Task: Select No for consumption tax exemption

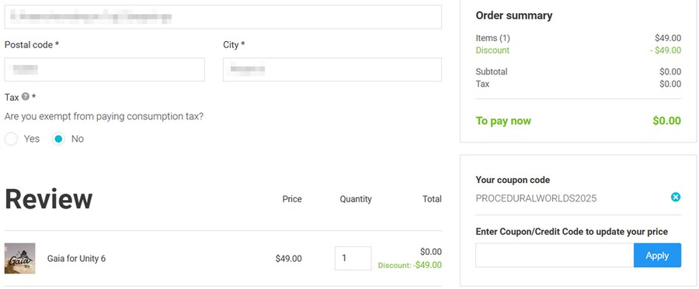Action: point(58,139)
